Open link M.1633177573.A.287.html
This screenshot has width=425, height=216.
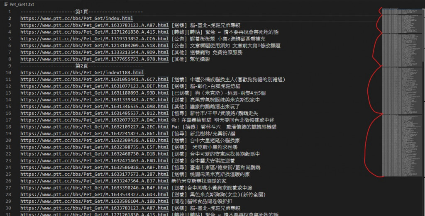pyautogui.click(x=94, y=174)
